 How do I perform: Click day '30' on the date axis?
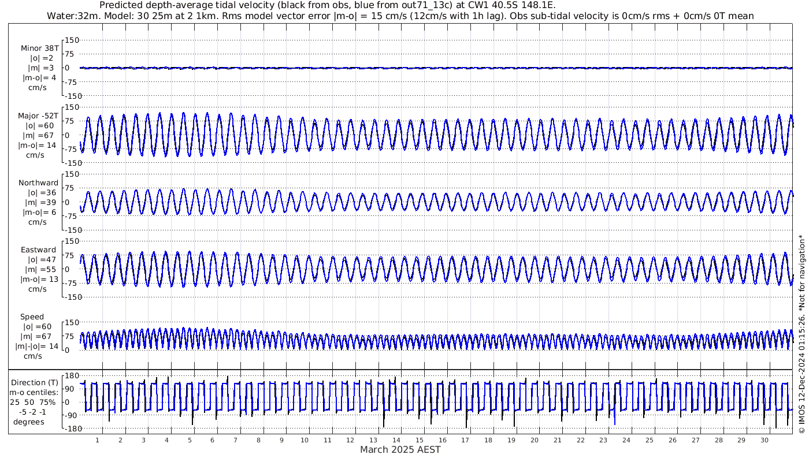[765, 440]
